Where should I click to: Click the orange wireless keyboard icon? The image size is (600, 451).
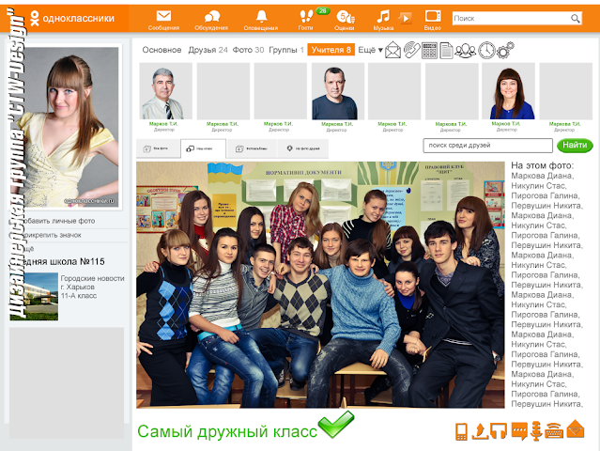pos(554,431)
